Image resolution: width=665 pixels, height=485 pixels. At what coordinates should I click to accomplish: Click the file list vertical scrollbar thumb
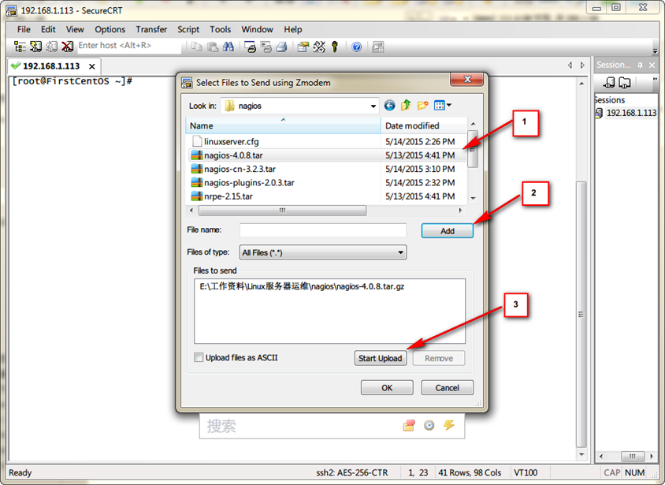coord(473,149)
